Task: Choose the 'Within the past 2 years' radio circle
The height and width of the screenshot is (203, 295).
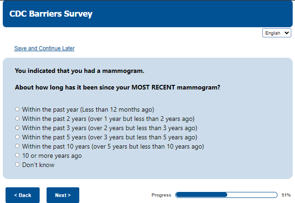Action: click(18, 119)
